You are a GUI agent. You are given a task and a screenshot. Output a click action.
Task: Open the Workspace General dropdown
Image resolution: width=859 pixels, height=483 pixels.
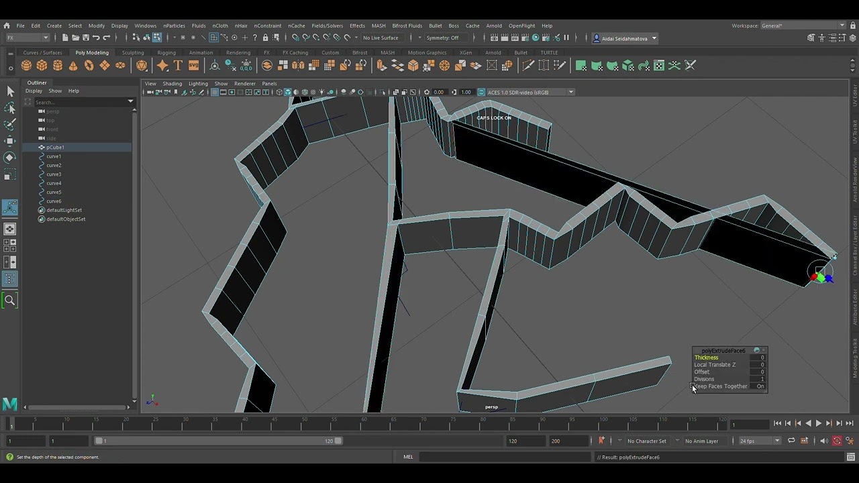pos(803,25)
